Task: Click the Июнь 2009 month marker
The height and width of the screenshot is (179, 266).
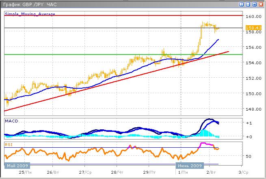Action: (x=189, y=166)
